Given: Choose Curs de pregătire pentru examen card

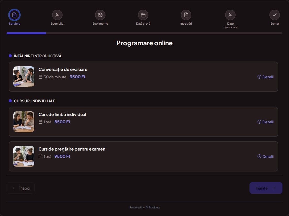Looking at the screenshot, I should tap(143, 156).
